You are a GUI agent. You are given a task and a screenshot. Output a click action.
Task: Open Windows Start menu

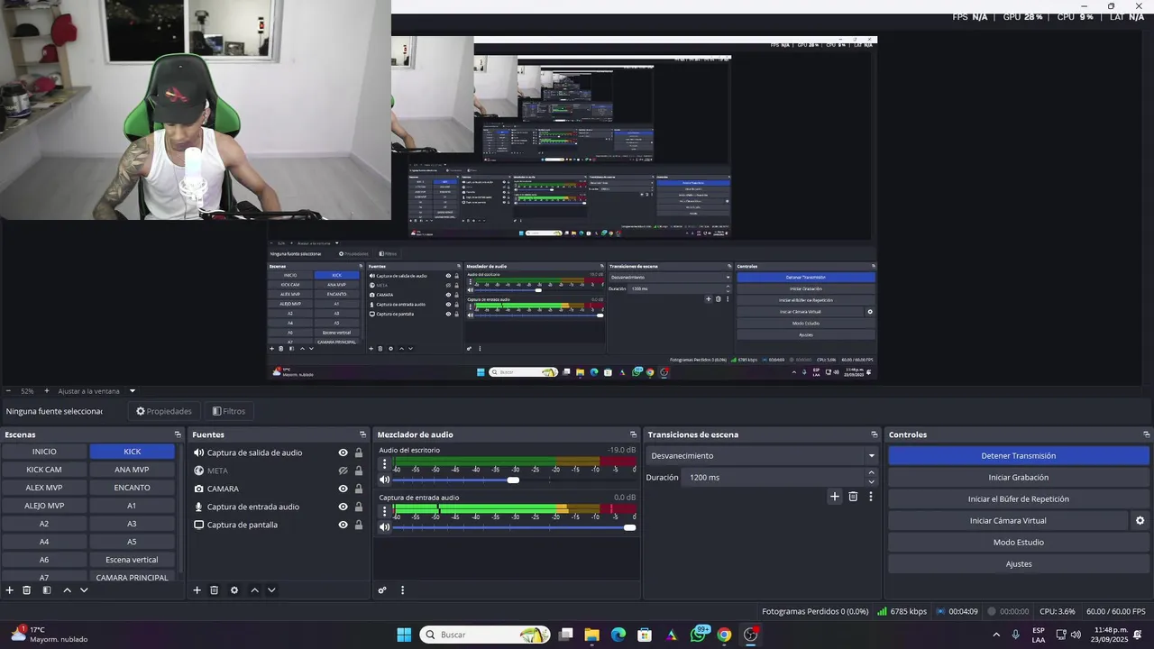click(404, 635)
